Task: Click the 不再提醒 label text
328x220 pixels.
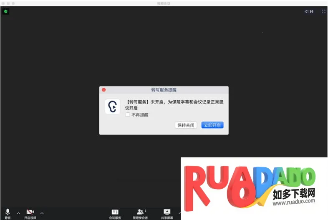Action: [x=140, y=115]
